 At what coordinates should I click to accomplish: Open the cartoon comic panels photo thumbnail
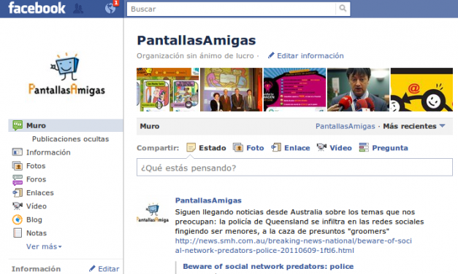(x=168, y=90)
